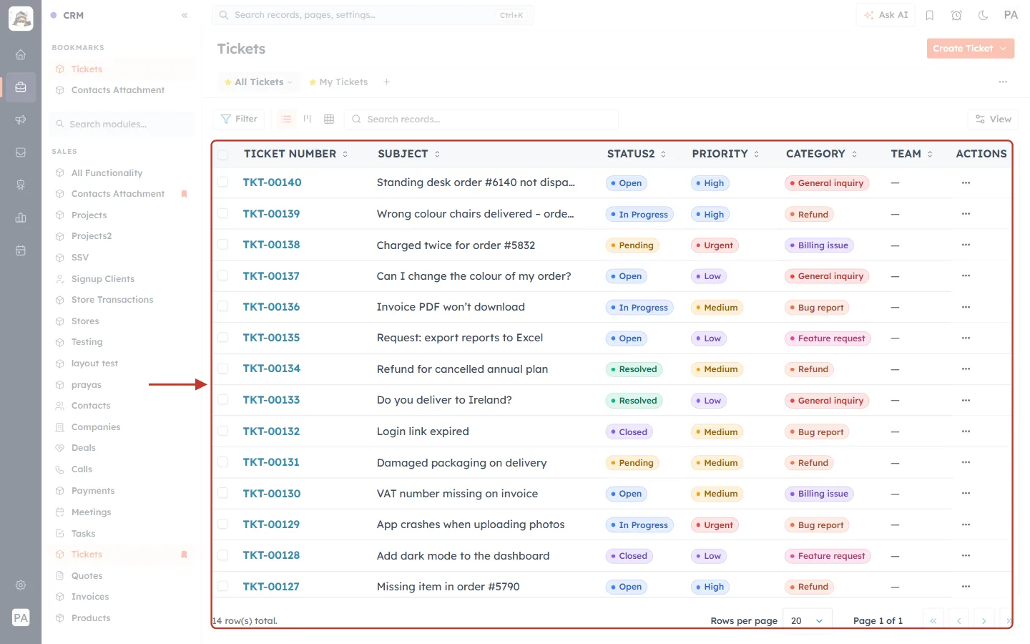Open the View settings button
The height and width of the screenshot is (644, 1030).
[993, 119]
